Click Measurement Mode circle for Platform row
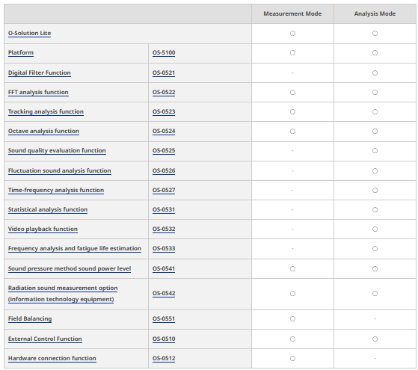Viewport: 418px width, 370px height. point(292,53)
